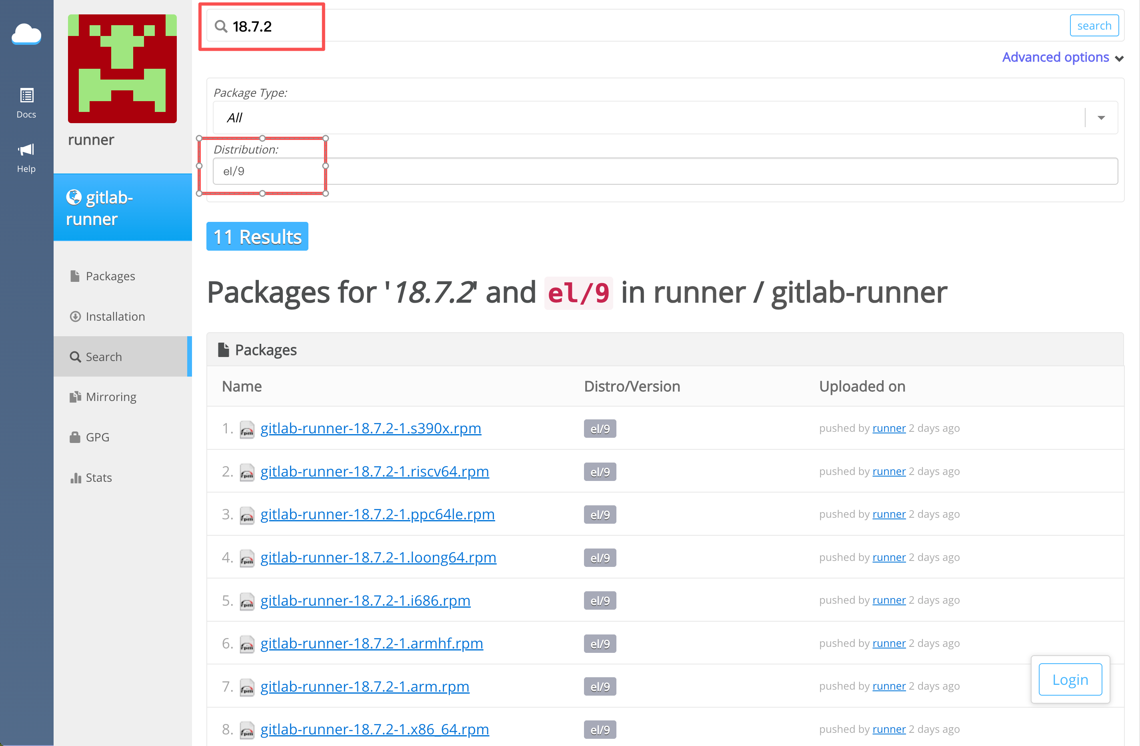Click the file icon in the Packages header
This screenshot has height=746, width=1140.
(x=223, y=350)
